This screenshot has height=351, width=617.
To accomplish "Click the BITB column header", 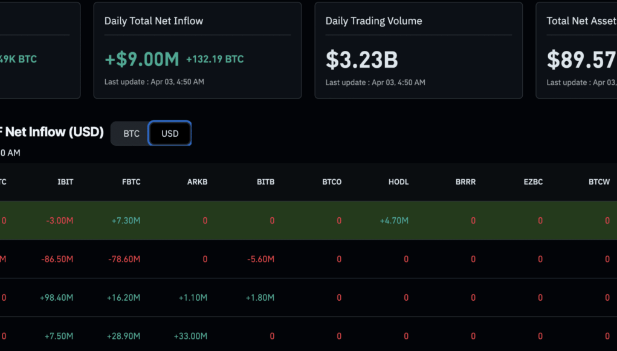I will pyautogui.click(x=265, y=182).
